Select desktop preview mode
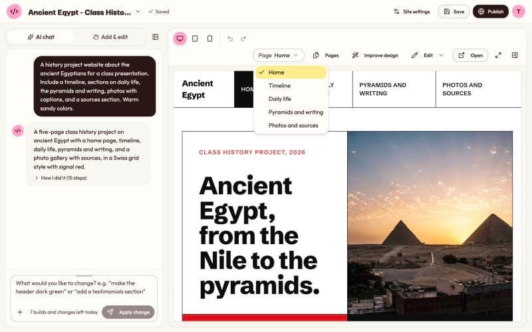532x332 pixels. pos(180,39)
